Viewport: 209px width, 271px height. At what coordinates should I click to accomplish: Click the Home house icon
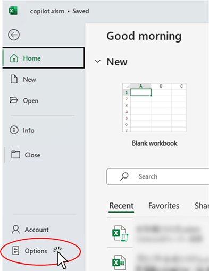(14, 58)
